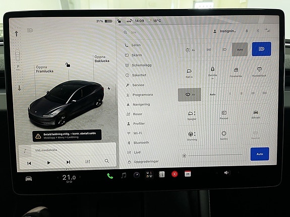Enable Biltvätt car wash mode
The width and height of the screenshot is (290, 217).
256,114
